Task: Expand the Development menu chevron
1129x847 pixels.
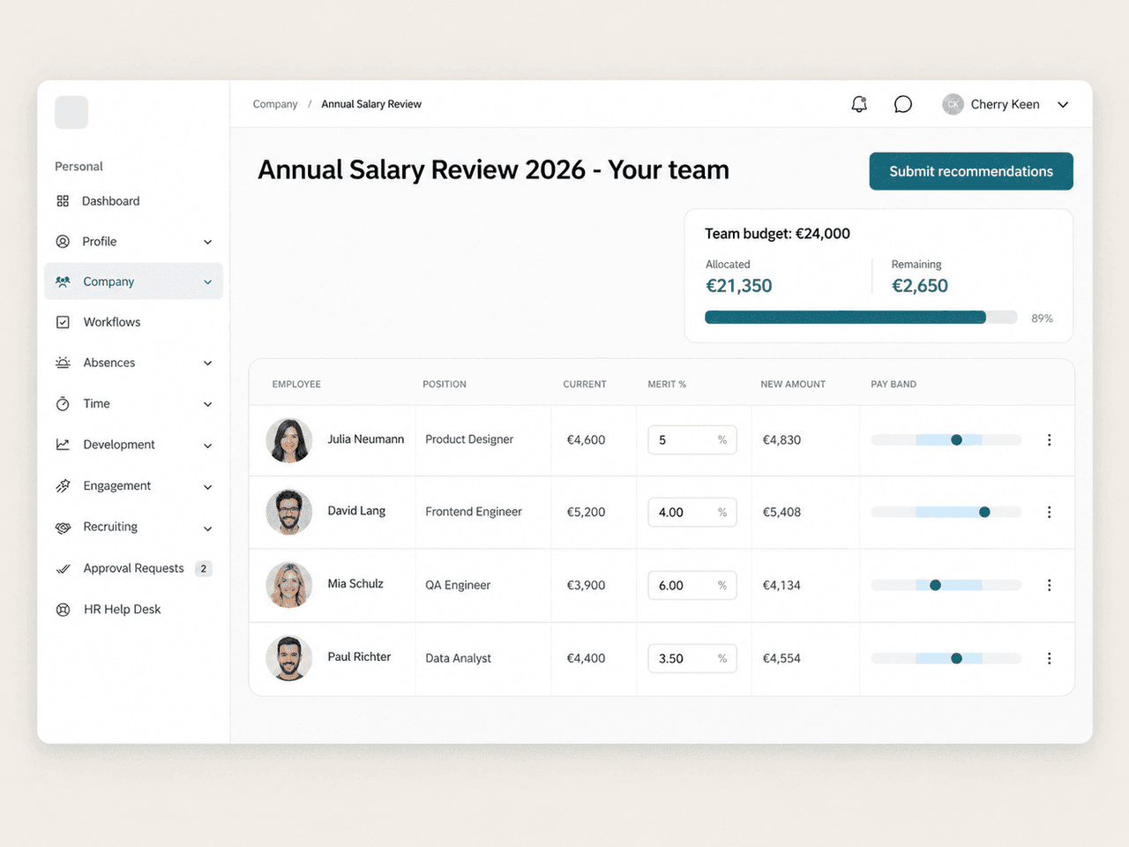Action: point(207,446)
